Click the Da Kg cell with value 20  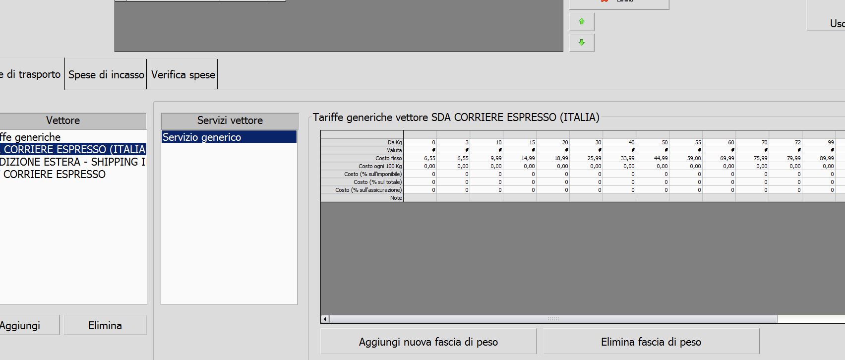point(553,142)
